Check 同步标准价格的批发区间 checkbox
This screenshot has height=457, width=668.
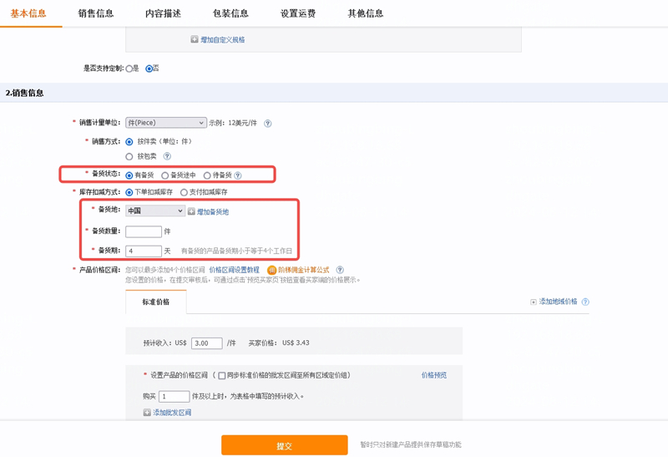(x=221, y=376)
